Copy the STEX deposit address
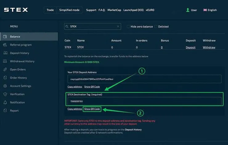The image size is (228, 145). click(x=75, y=87)
